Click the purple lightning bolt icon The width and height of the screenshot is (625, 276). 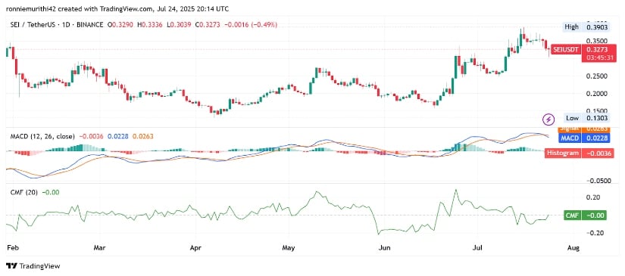click(549, 119)
